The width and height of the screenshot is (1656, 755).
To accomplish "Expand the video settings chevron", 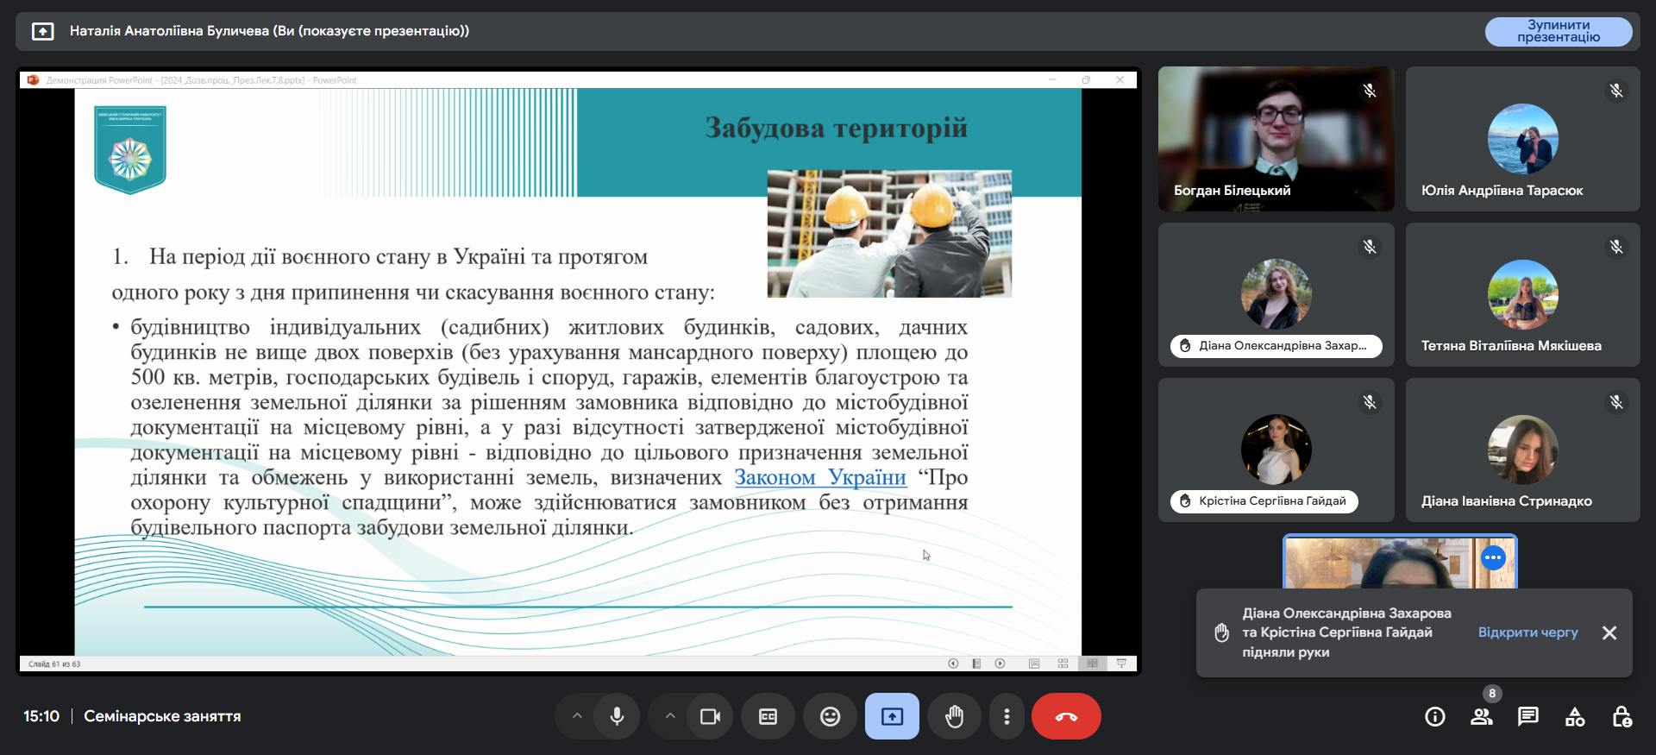I will point(670,716).
